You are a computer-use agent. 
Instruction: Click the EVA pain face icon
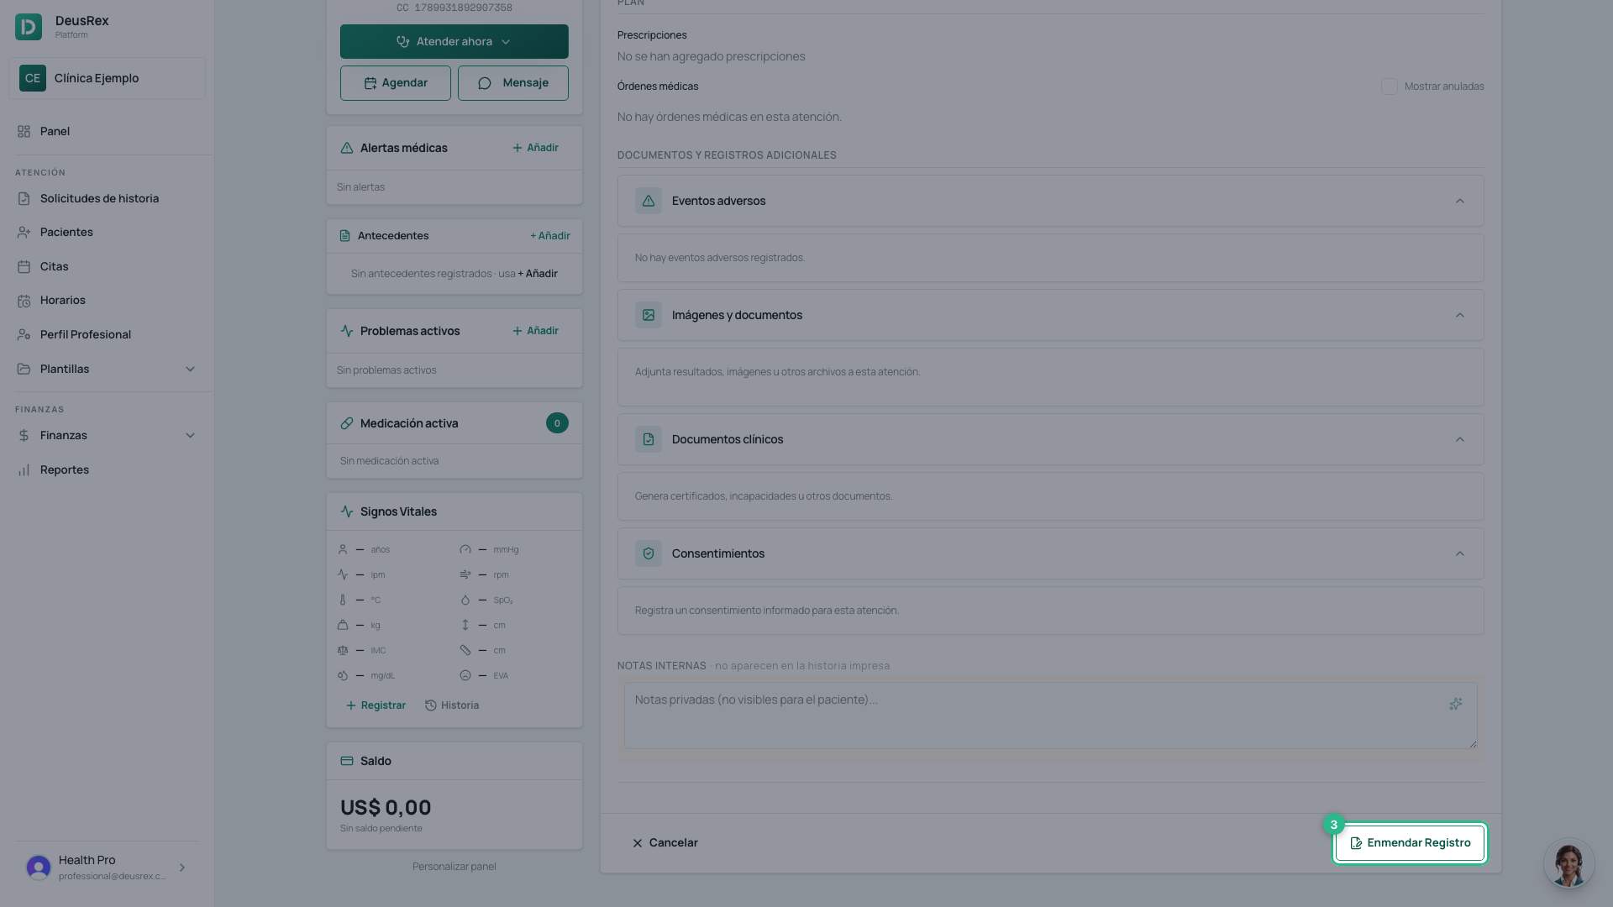[x=465, y=676]
